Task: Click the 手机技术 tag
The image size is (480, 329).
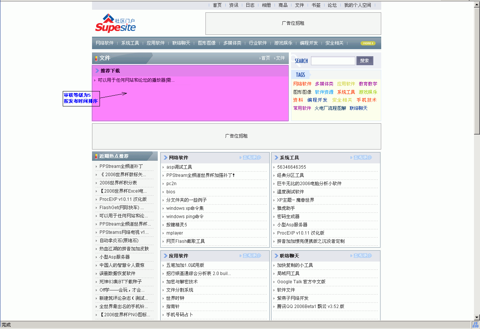Action: [x=366, y=100]
